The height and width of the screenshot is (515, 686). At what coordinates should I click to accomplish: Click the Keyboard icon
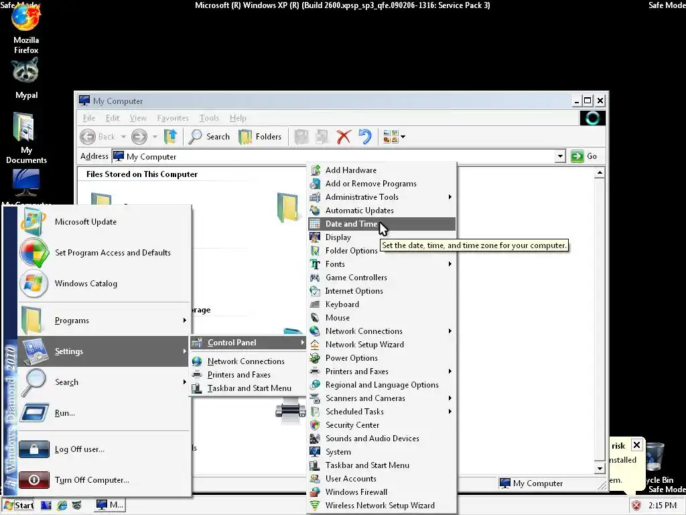[315, 304]
